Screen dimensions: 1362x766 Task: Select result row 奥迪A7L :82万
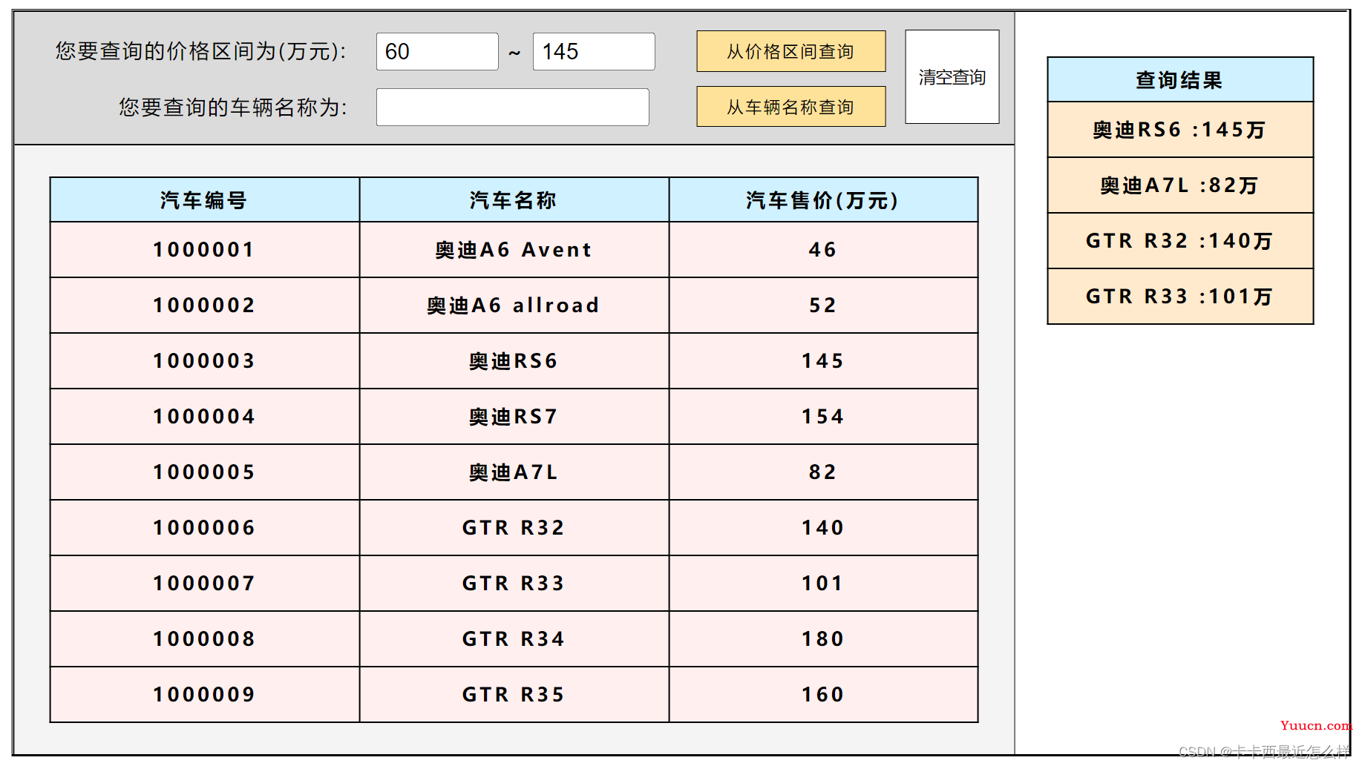click(x=1180, y=185)
